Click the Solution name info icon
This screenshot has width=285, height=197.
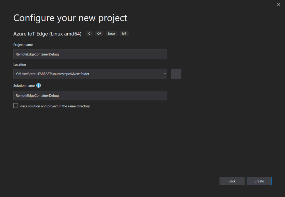coord(38,85)
